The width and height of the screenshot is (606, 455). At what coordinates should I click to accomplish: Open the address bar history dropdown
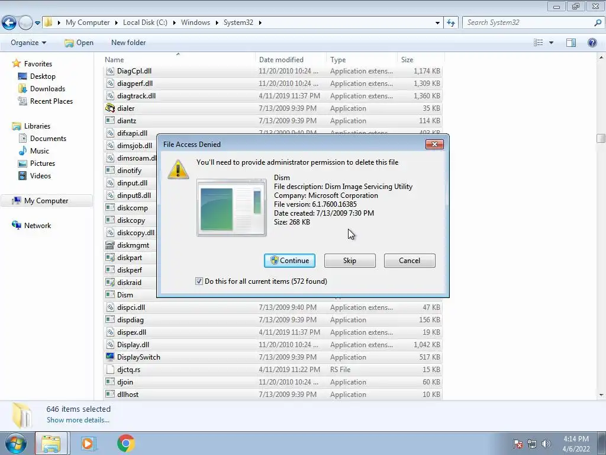[x=437, y=23]
